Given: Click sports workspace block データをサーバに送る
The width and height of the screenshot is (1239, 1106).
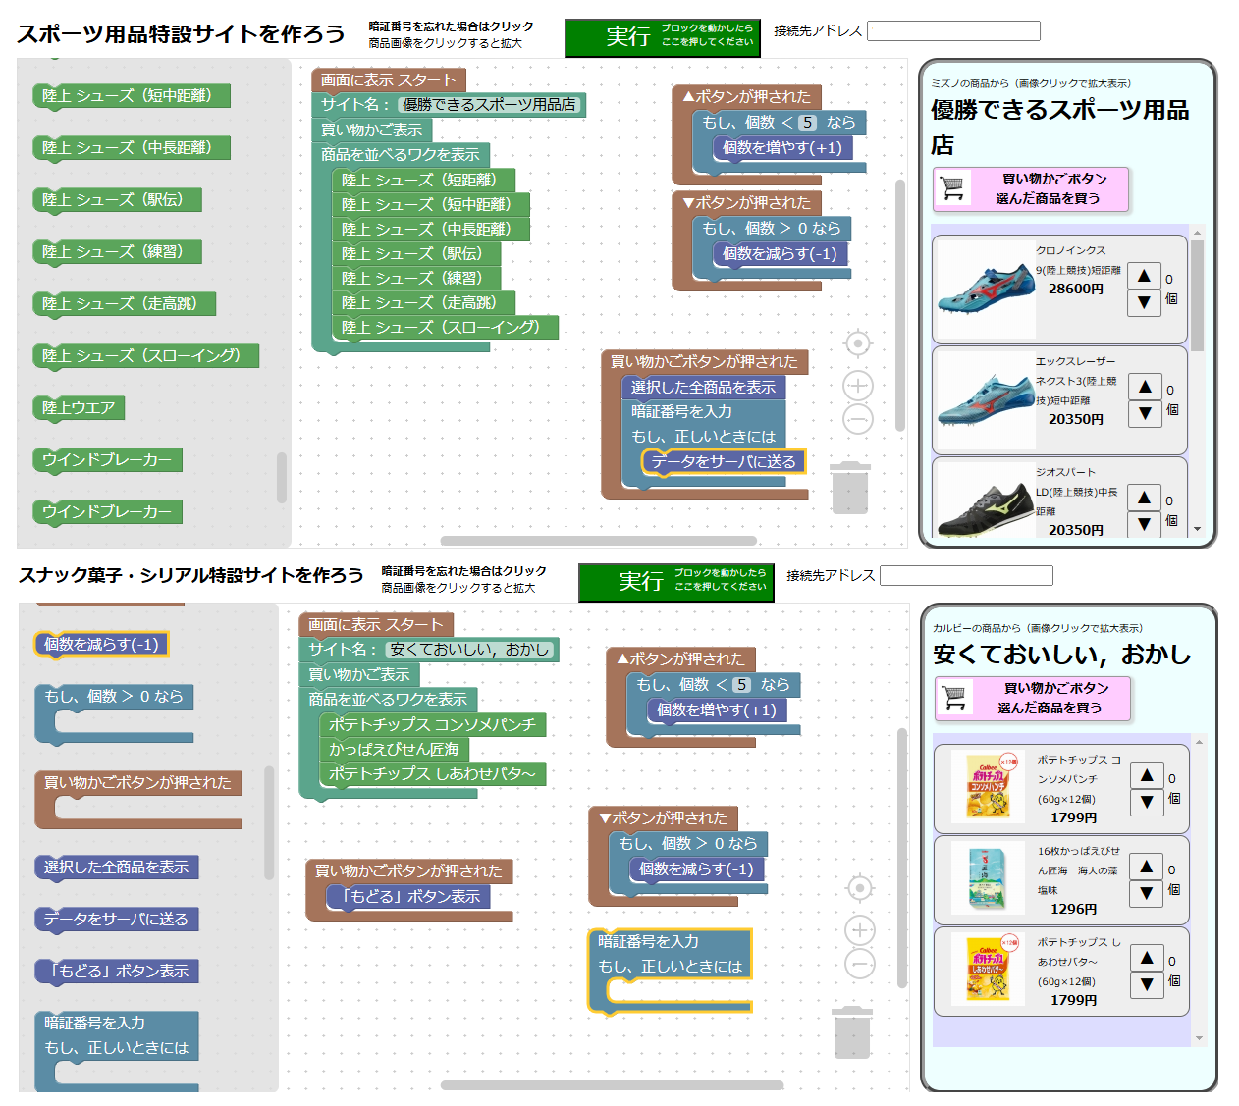Looking at the screenshot, I should pos(724,462).
